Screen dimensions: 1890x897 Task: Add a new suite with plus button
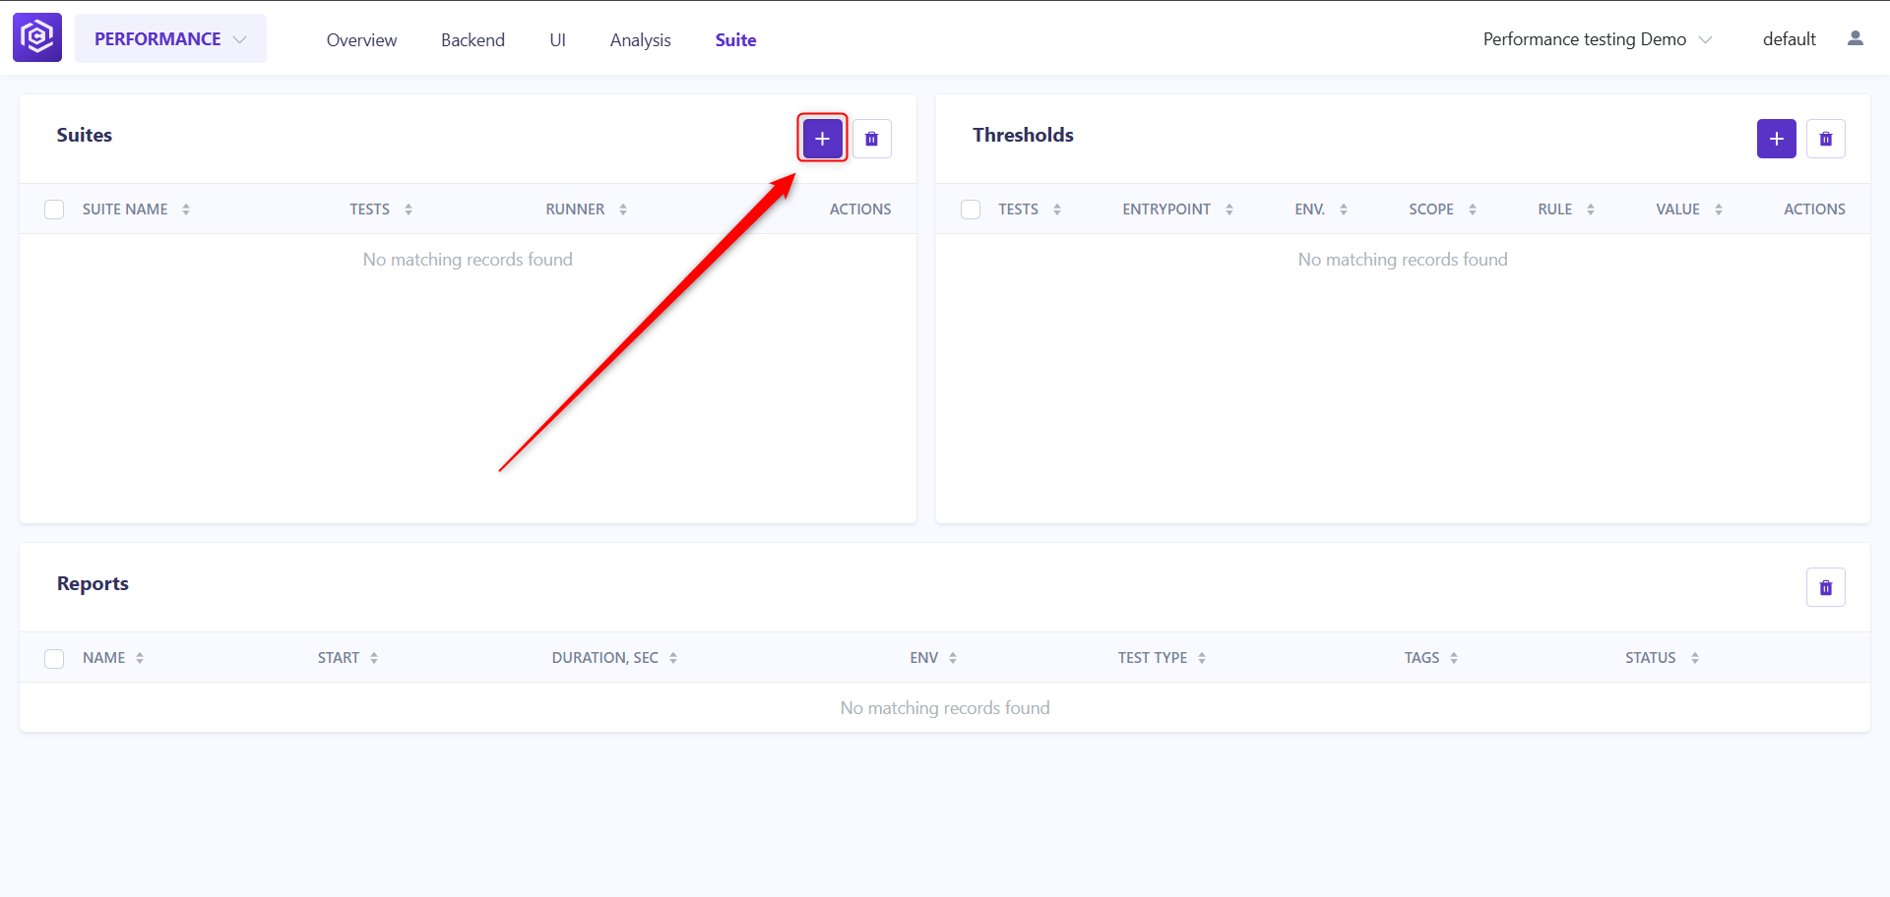[822, 139]
